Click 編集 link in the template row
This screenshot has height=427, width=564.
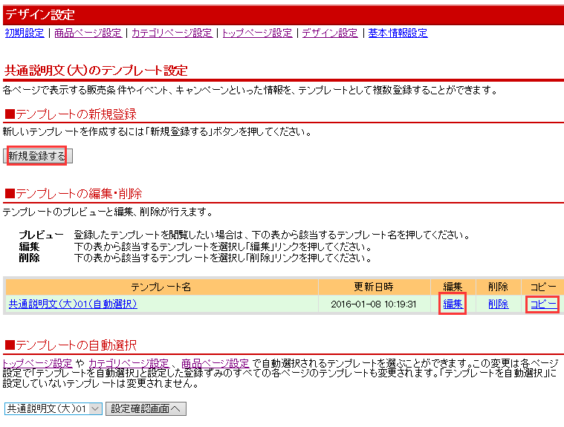pyautogui.click(x=453, y=304)
